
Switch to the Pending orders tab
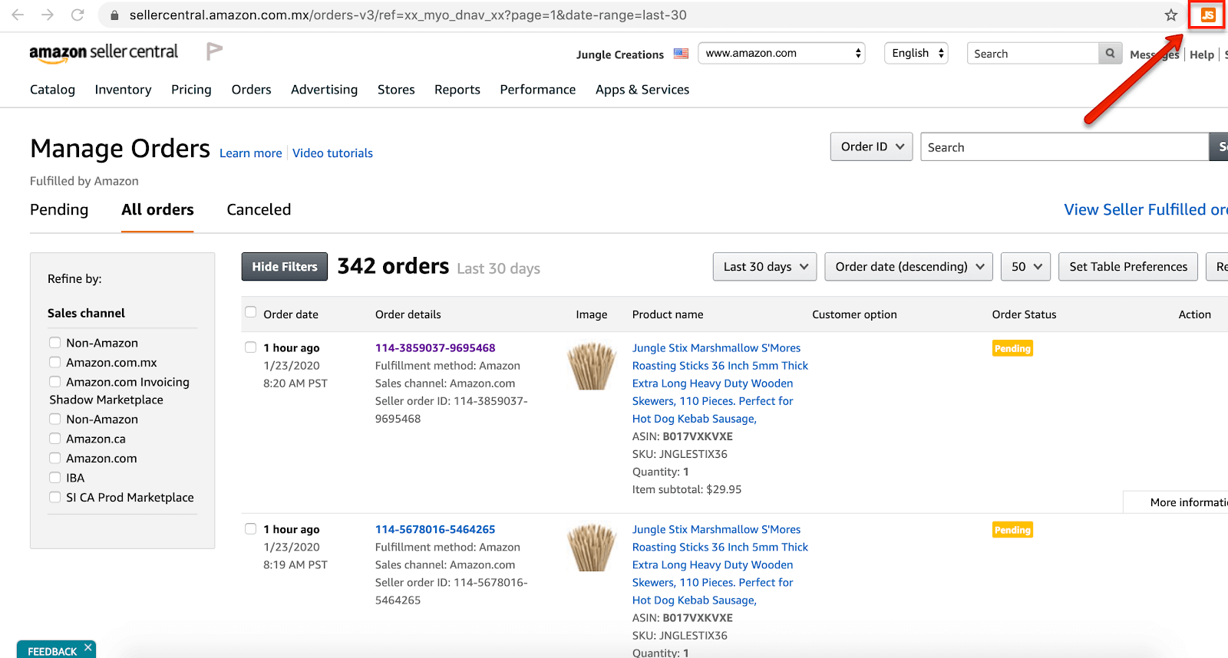pos(59,209)
